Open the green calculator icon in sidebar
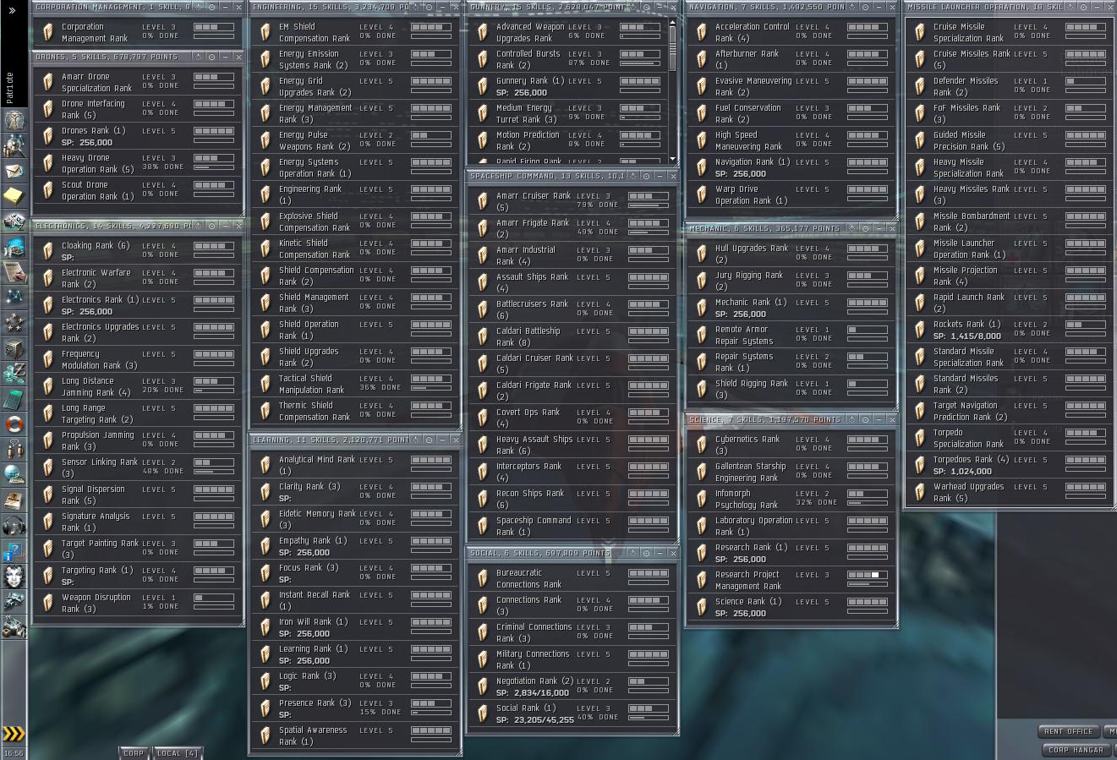Screen dimensions: 1117x760 click(14, 399)
